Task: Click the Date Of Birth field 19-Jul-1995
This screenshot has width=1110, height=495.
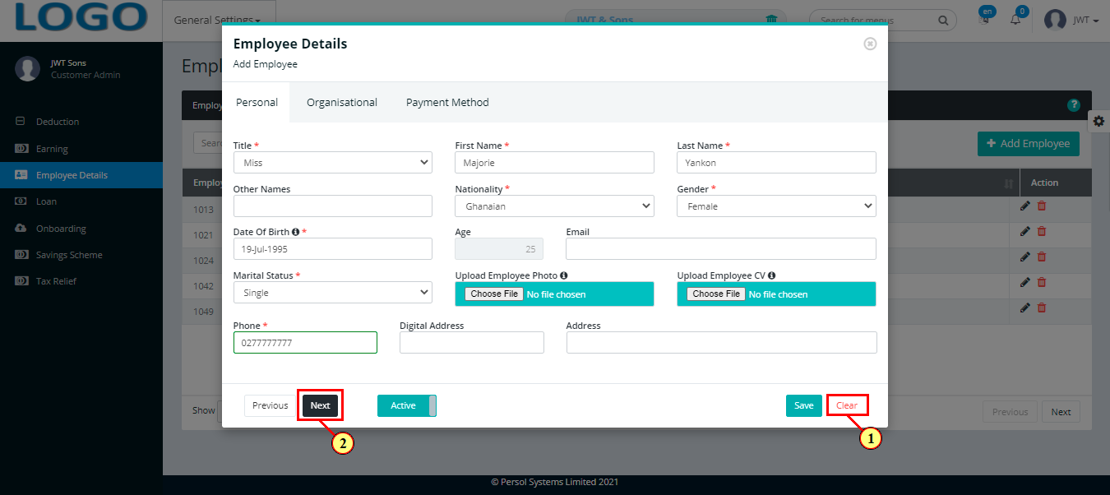Action: tap(333, 249)
